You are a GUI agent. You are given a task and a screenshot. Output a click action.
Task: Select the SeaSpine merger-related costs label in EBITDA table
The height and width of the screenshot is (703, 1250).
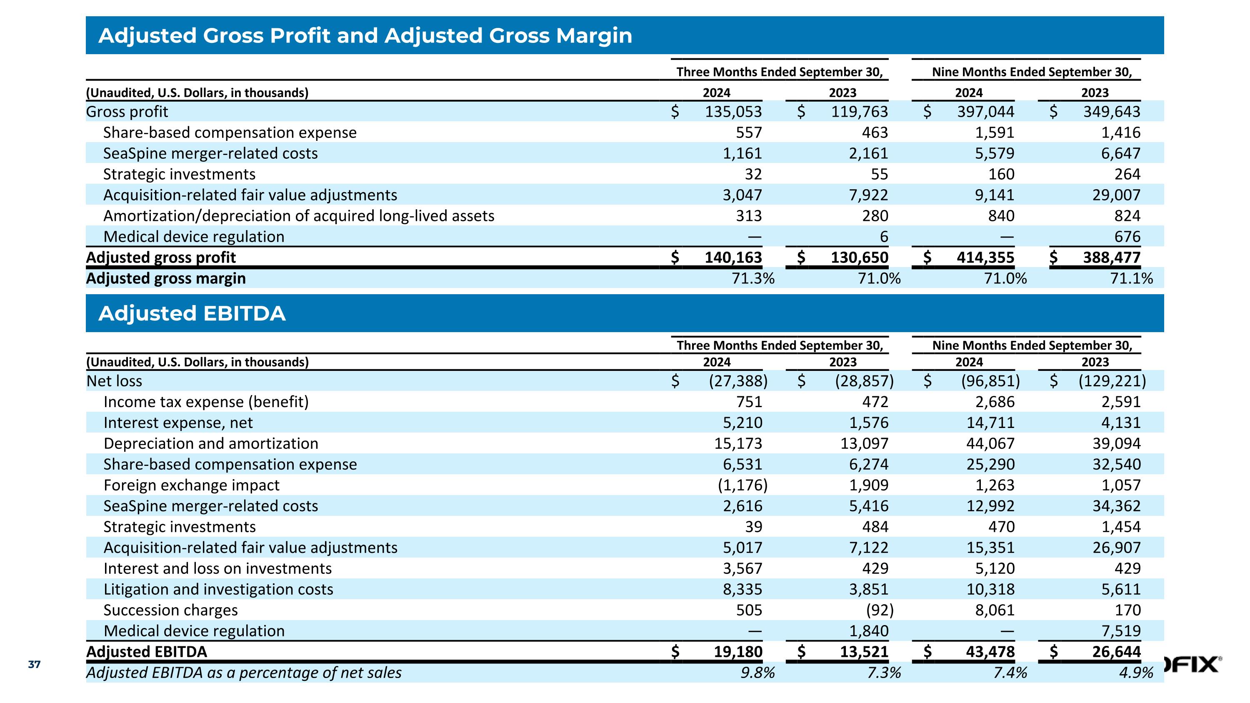click(x=210, y=506)
